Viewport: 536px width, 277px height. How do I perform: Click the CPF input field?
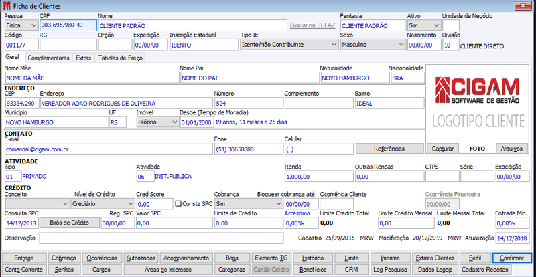[68, 25]
